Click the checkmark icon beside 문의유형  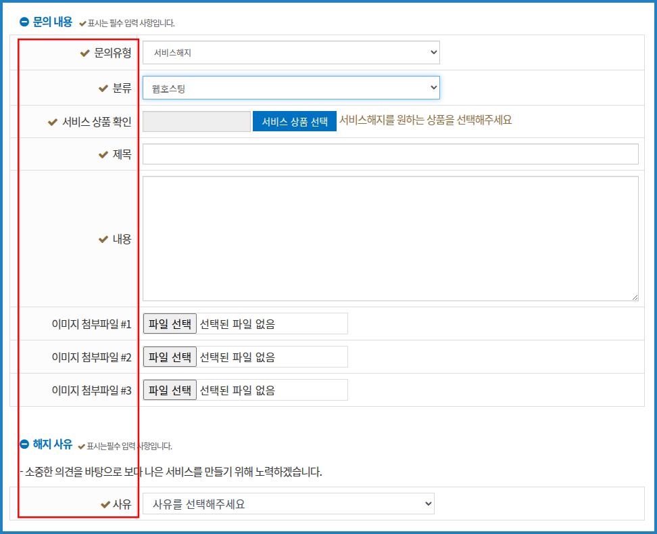point(85,53)
